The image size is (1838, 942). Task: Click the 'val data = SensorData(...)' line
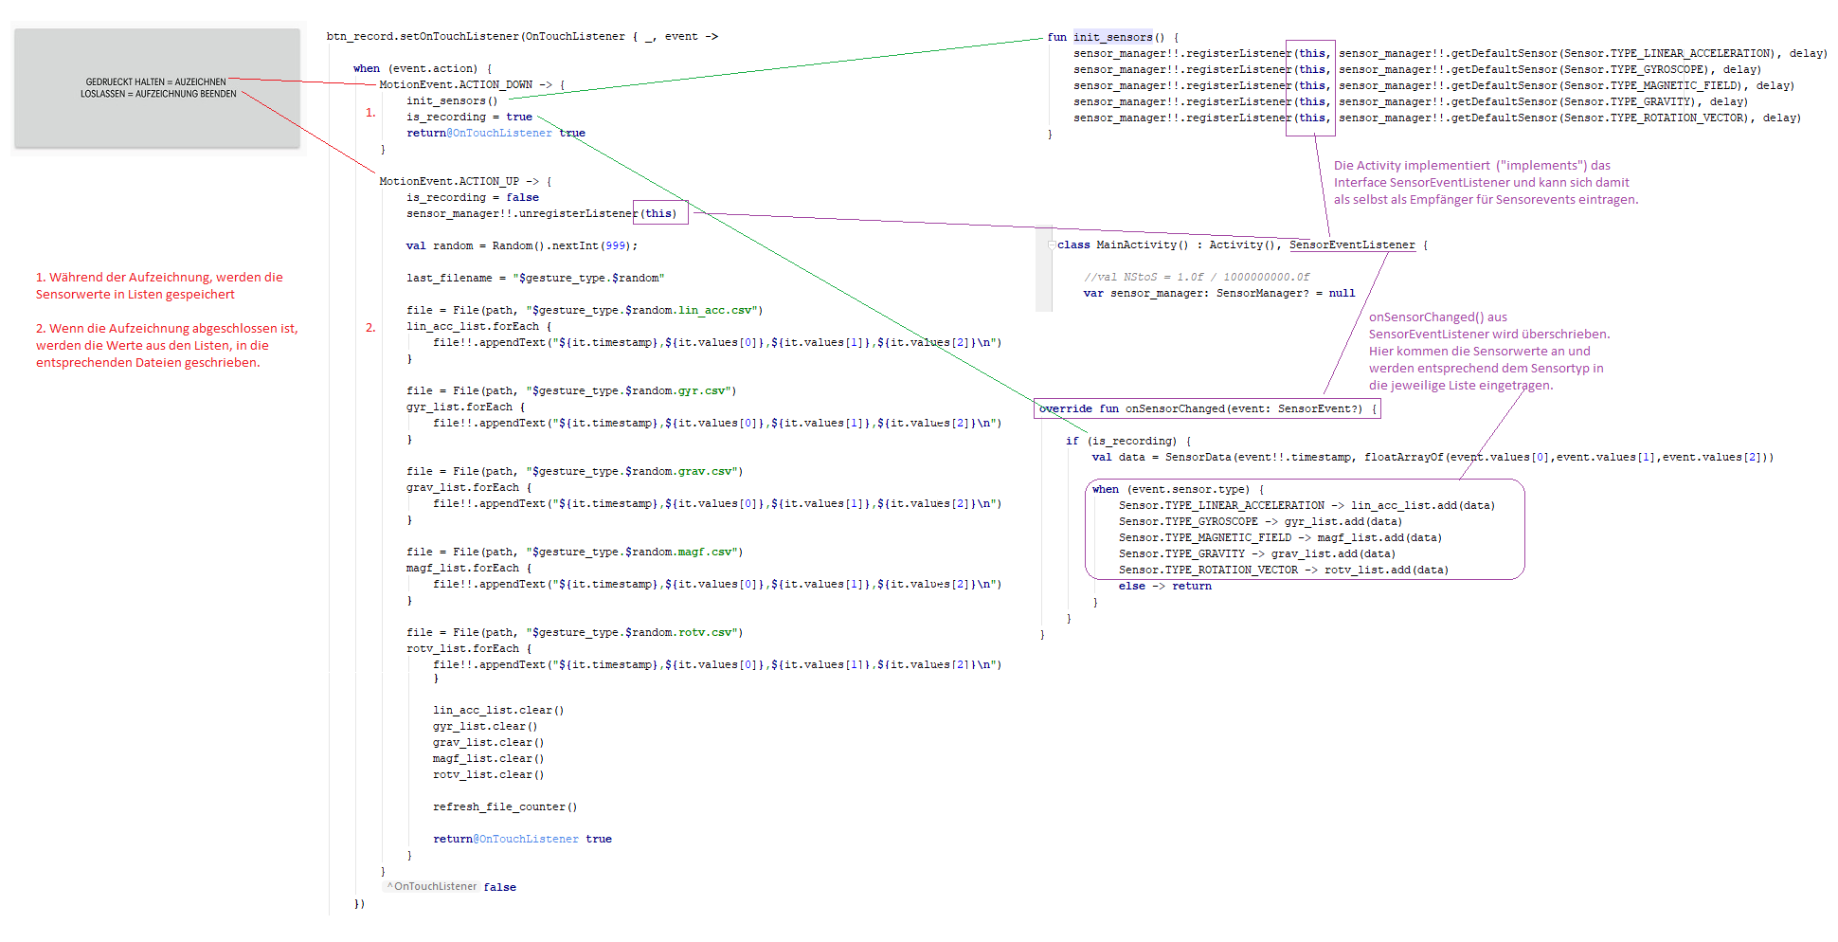[1433, 458]
